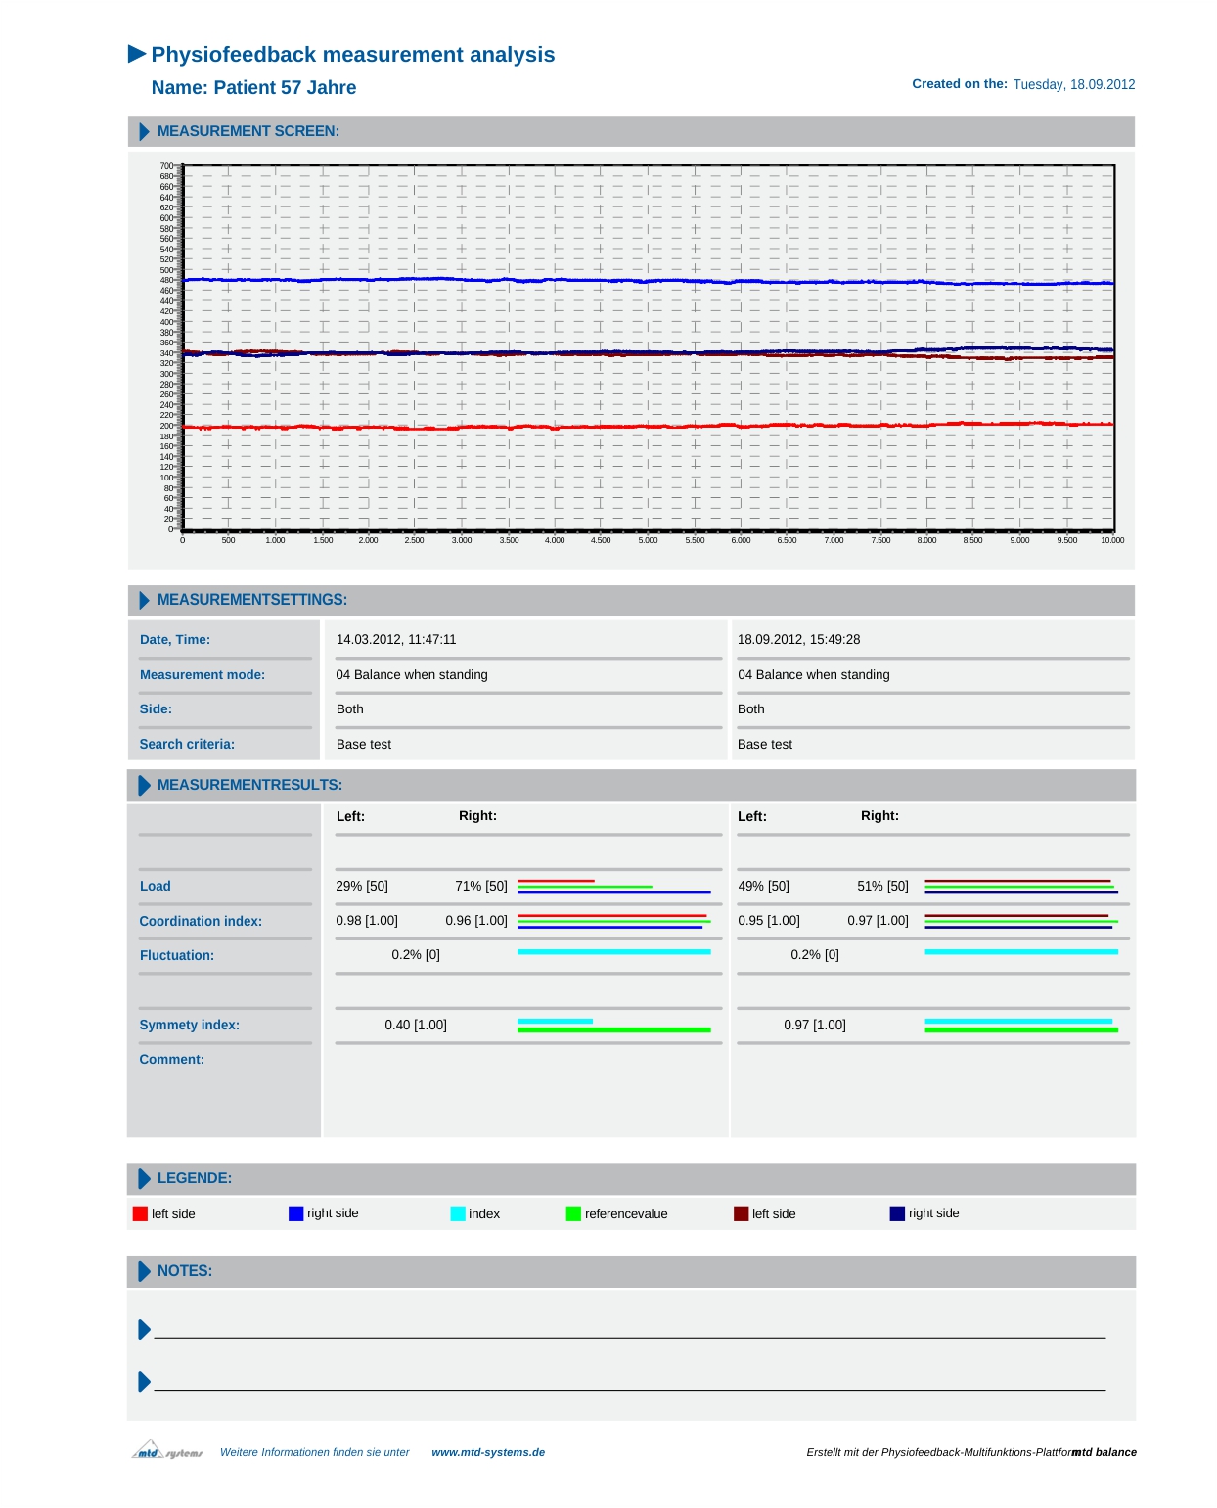Image resolution: width=1217 pixels, height=1508 pixels.
Task: Click the '5.000' tick on the chart x-axis
Action: tap(649, 540)
